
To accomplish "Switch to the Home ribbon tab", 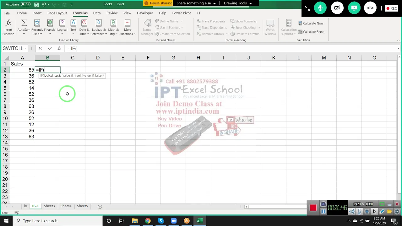I will coord(22,13).
